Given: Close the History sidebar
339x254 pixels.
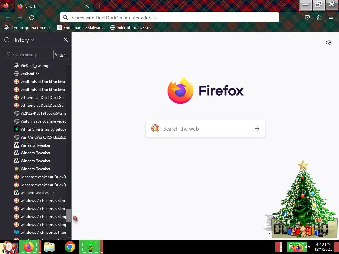Looking at the screenshot, I should coord(66,40).
